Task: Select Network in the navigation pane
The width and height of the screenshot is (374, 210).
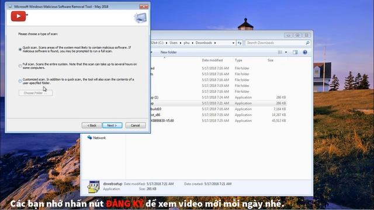Action: (x=99, y=138)
